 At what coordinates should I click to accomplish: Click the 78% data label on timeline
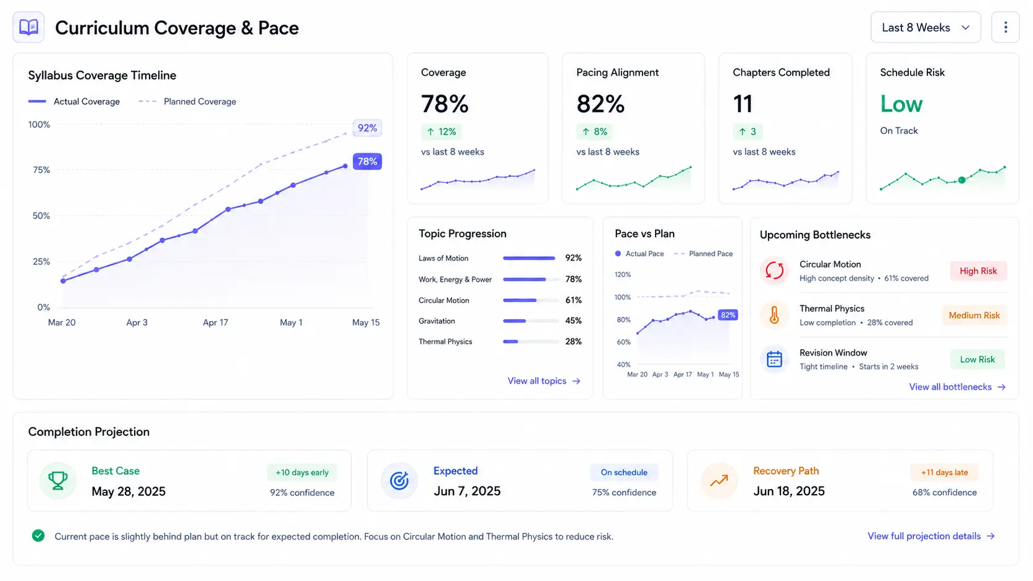[x=367, y=162]
